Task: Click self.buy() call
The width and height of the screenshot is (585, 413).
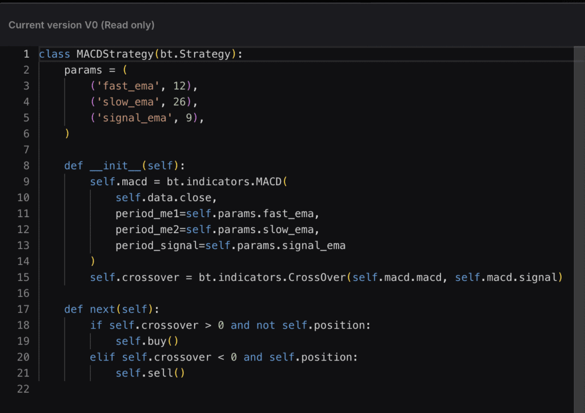Action: tap(147, 342)
